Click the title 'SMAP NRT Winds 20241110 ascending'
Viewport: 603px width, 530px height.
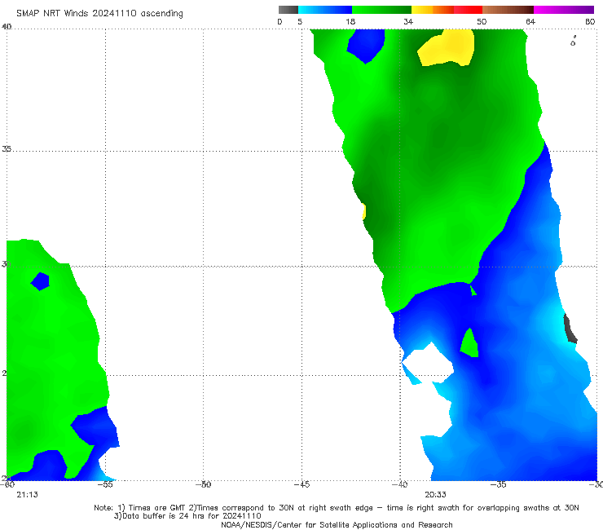(99, 14)
